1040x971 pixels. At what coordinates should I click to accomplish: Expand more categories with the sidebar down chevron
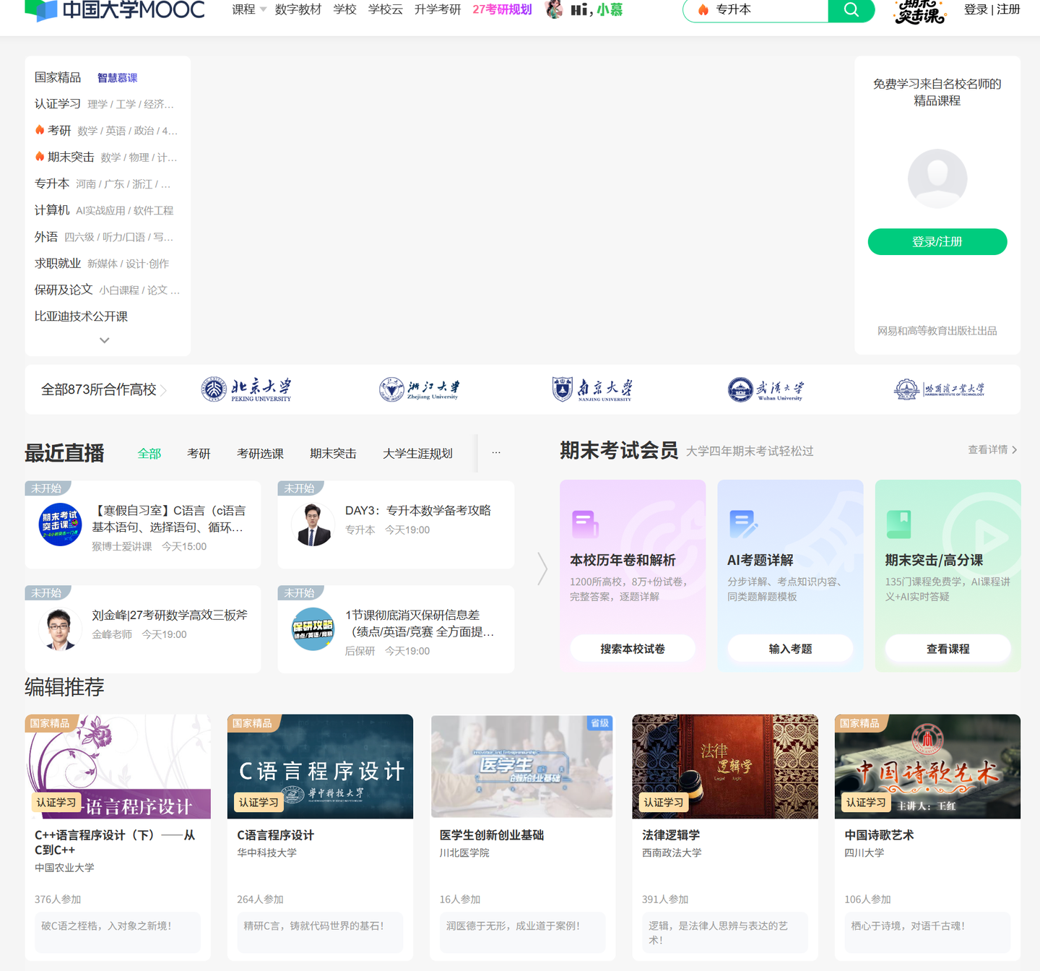tap(105, 340)
